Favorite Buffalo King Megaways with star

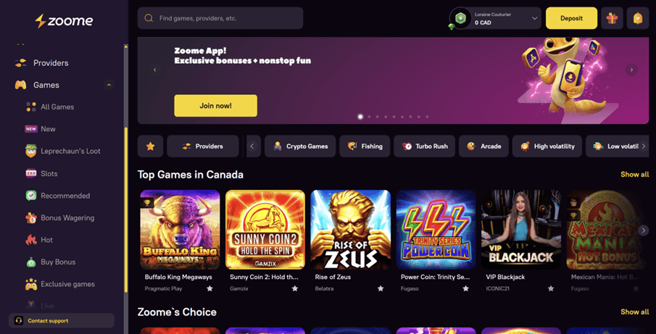point(209,288)
